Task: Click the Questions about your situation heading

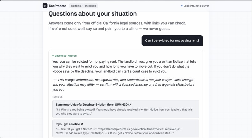Action: (x=93, y=14)
